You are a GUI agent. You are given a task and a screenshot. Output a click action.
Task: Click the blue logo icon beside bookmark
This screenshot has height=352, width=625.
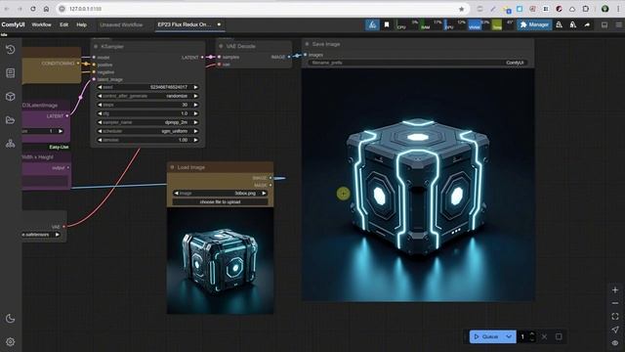coord(372,24)
